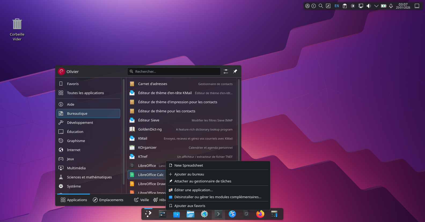Viewport: 425px width, 222px height.
Task: Launch Firefox from the taskbar
Action: [260, 214]
